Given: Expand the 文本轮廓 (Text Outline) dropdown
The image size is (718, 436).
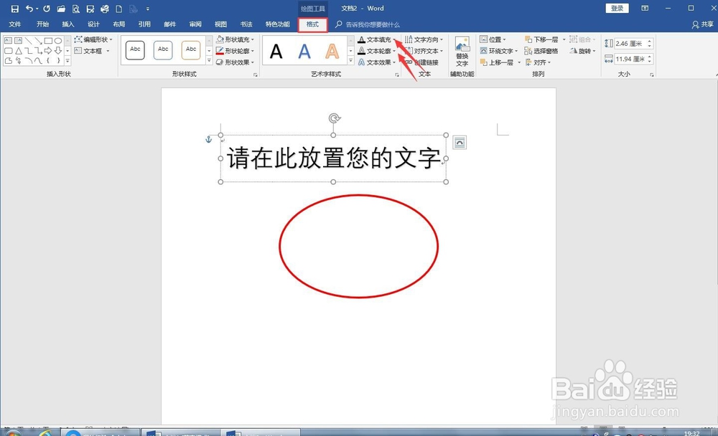Looking at the screenshot, I should pos(394,51).
